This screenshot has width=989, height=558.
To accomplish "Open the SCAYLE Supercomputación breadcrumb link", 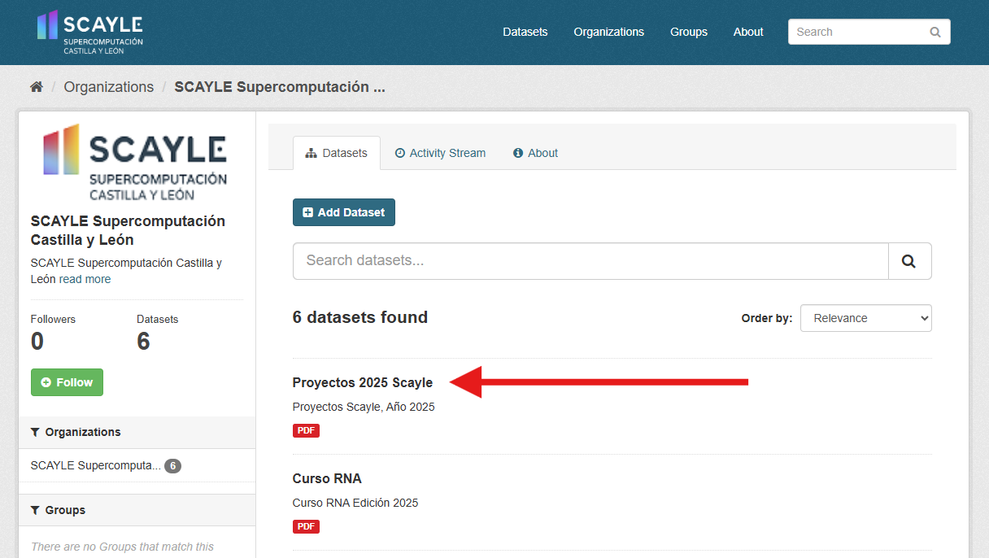I will [x=280, y=87].
